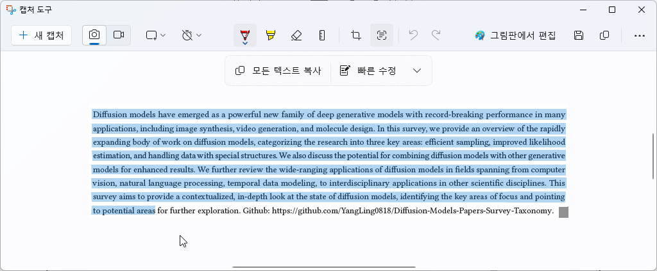
Task: Open the capture shape mode dropdown
Action: tap(156, 35)
